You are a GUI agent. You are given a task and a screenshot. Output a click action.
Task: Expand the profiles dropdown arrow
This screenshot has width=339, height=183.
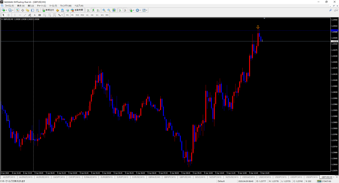(13, 10)
